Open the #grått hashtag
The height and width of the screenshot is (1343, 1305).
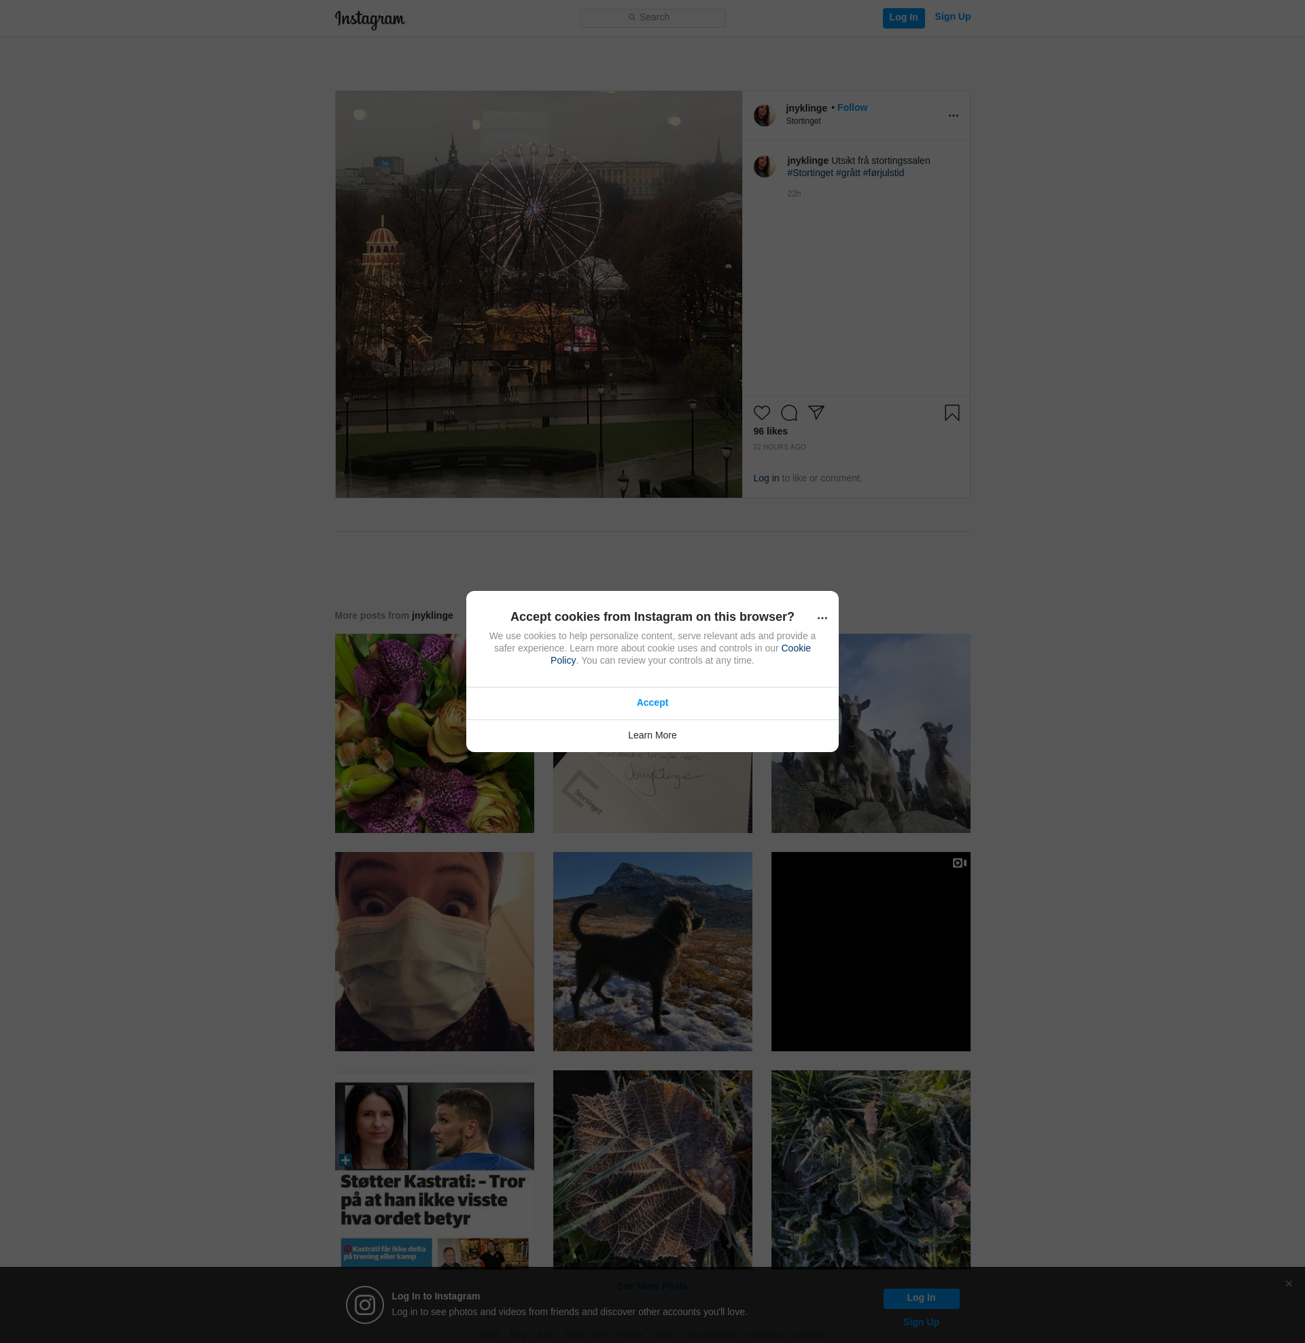pyautogui.click(x=848, y=173)
